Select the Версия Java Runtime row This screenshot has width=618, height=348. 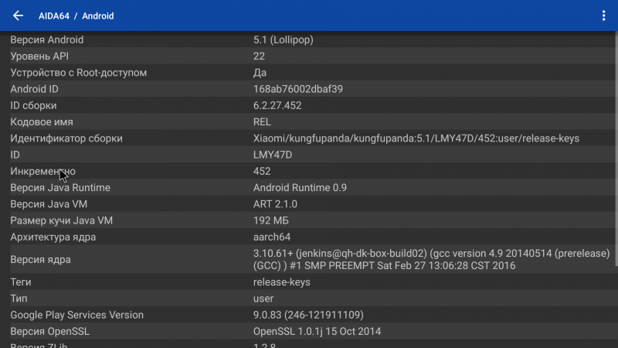click(309, 187)
